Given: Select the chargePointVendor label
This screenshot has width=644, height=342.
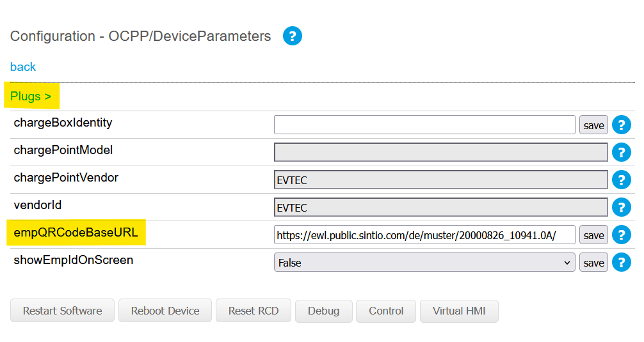Looking at the screenshot, I should [x=66, y=178].
